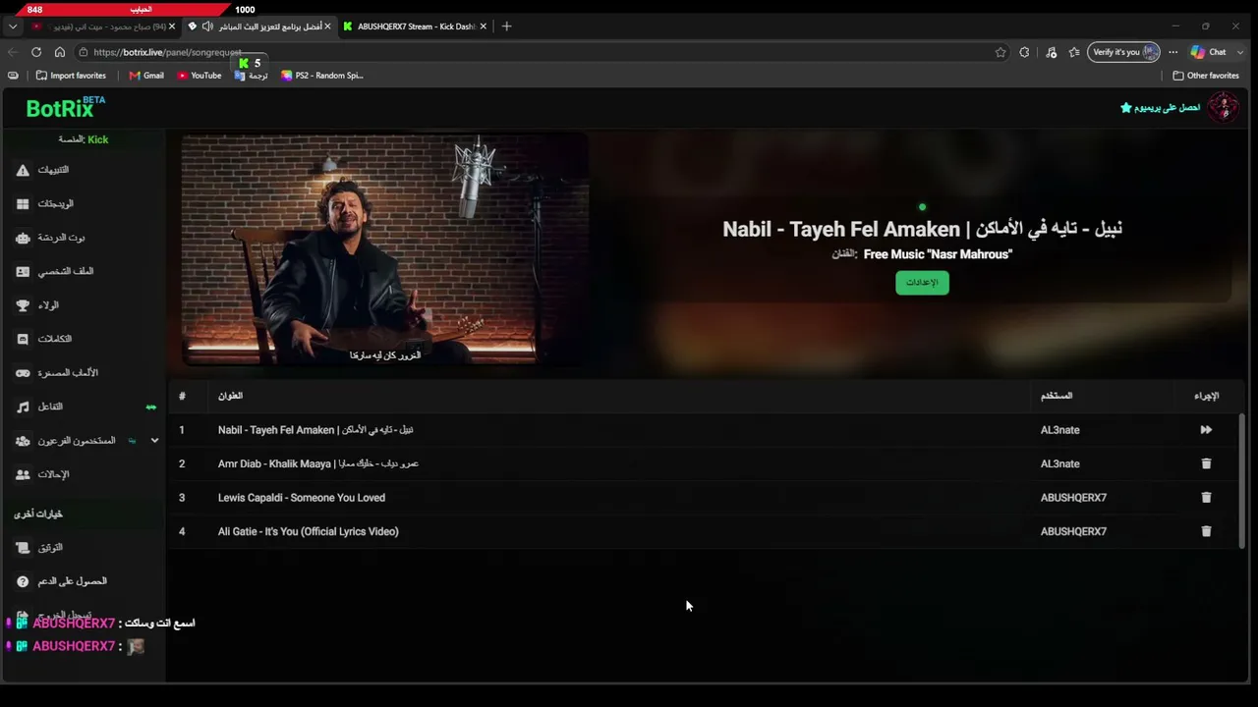1258x707 pixels.
Task: Delete the Amr Diab - Khalik Maaya request
Action: tap(1206, 463)
